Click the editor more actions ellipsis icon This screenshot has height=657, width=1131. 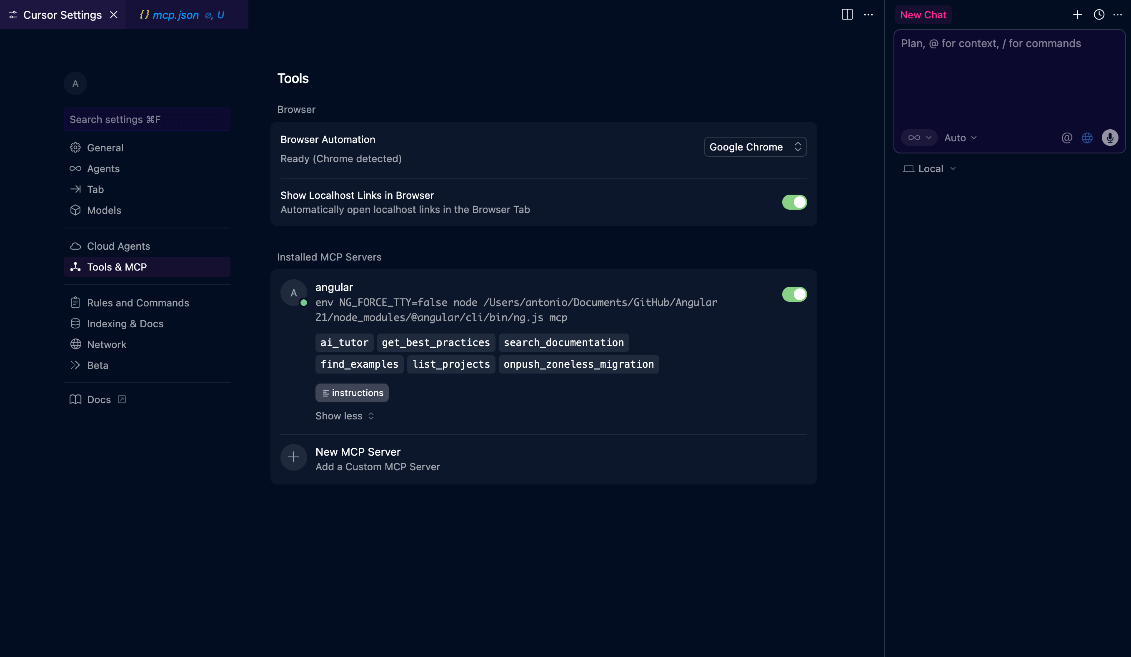tap(868, 14)
